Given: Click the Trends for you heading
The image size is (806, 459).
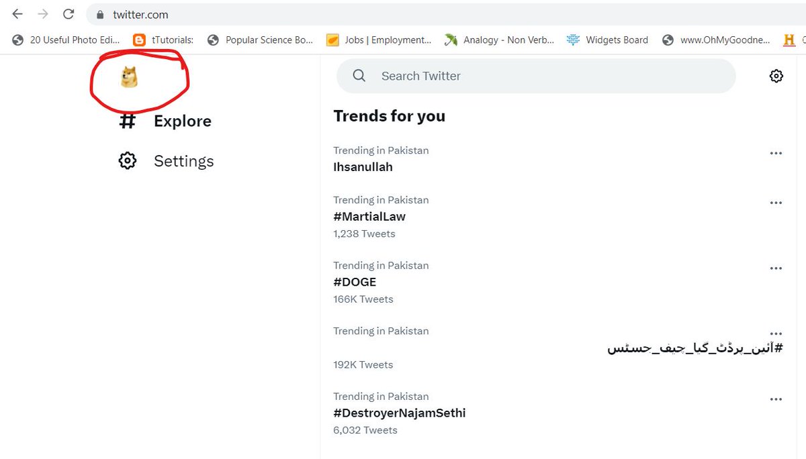Looking at the screenshot, I should [390, 116].
